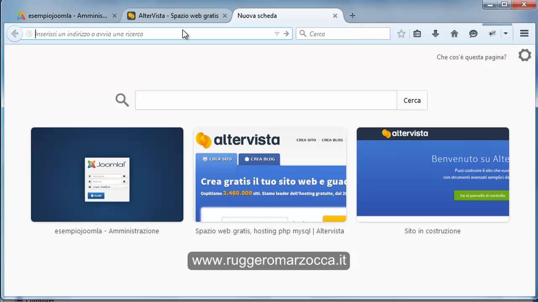This screenshot has height=302, width=538.
Task: Click 'esempiojoomla - Amministrazione' caption
Action: click(x=107, y=231)
